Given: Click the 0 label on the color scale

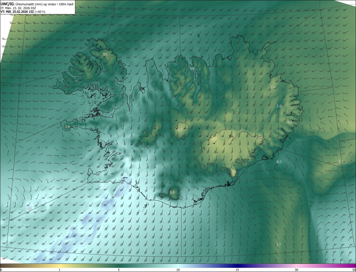Looking at the screenshot, I should click(1, 270).
